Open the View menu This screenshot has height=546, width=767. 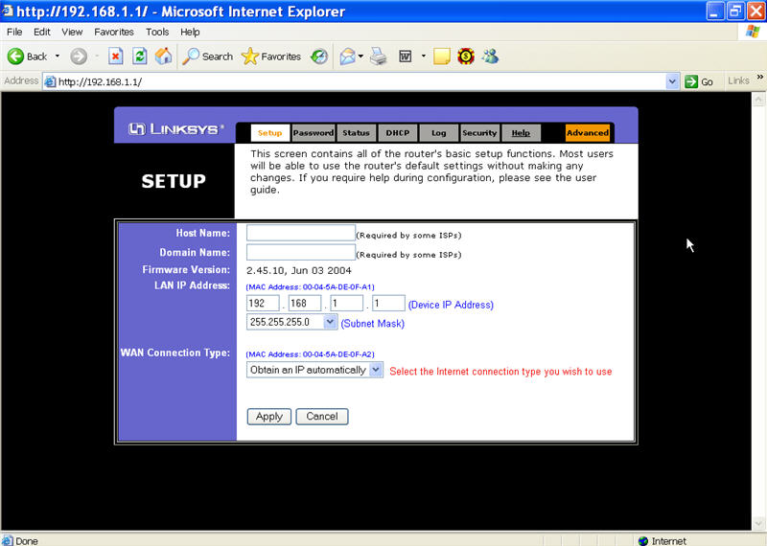(72, 32)
